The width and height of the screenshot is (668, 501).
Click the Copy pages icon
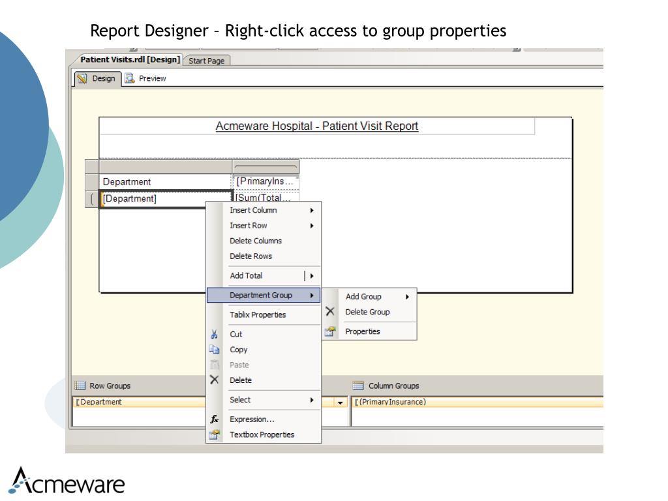[x=214, y=350]
